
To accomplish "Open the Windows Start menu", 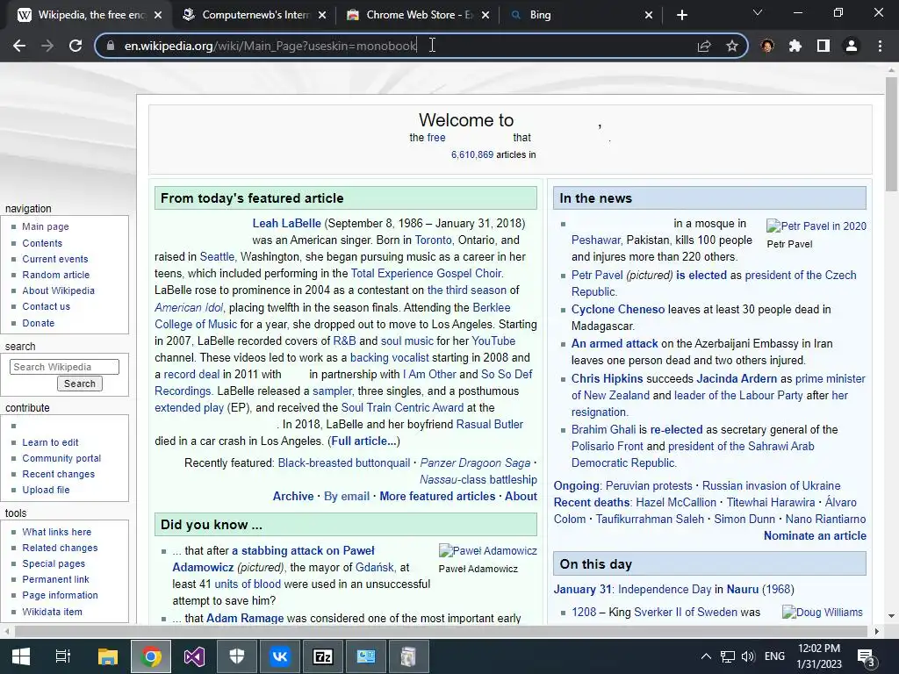I will pyautogui.click(x=21, y=656).
